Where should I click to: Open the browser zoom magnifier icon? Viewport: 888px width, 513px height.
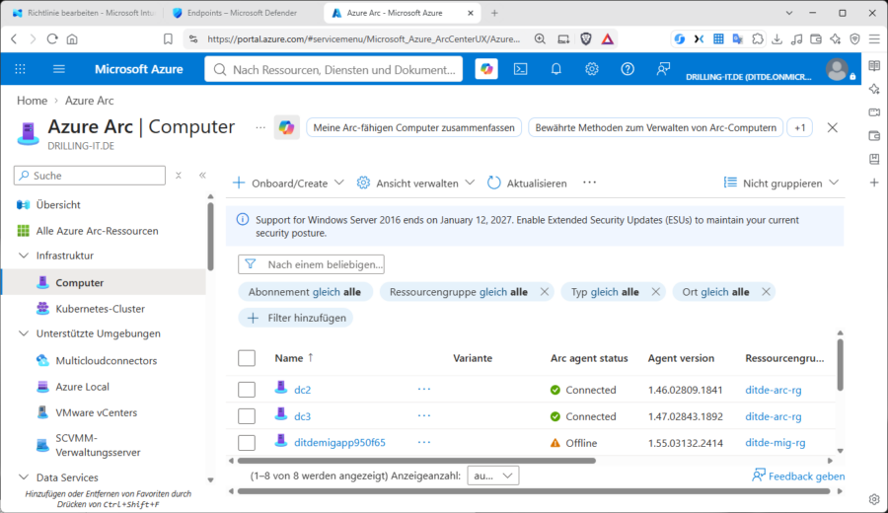(540, 38)
